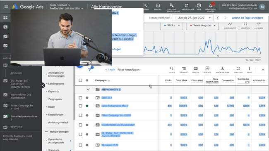Sort by the Klicks column header

click(168, 80)
